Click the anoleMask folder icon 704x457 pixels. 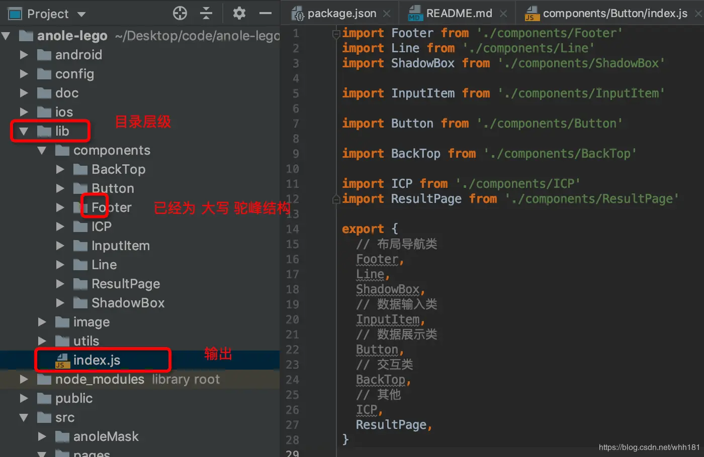[62, 436]
